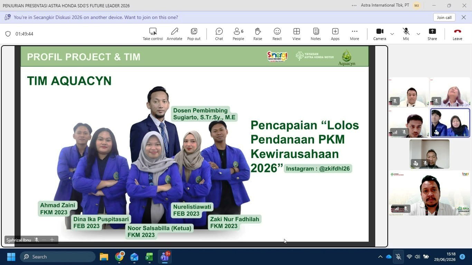Screen dimensions: 472x265
Task: Open the notification center badge
Action: [462, 257]
